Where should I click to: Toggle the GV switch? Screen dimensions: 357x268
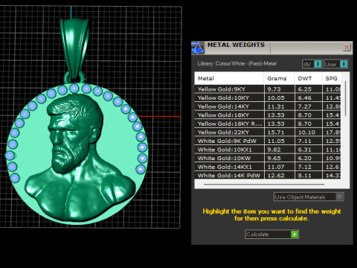coord(312,64)
